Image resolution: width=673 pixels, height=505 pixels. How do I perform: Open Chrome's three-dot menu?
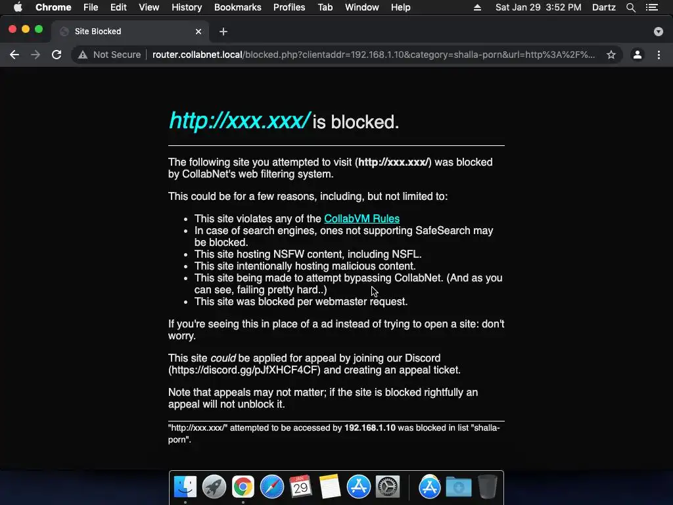coord(659,55)
